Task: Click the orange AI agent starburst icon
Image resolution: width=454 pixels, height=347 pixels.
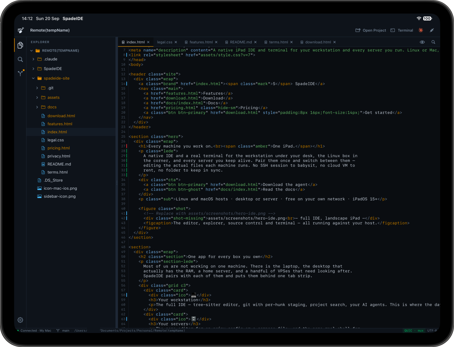Action: (x=421, y=30)
